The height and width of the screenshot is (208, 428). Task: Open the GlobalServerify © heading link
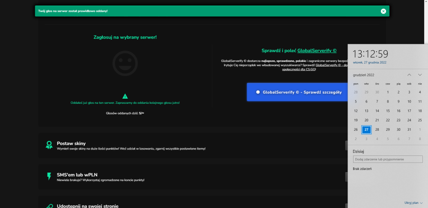tap(317, 51)
